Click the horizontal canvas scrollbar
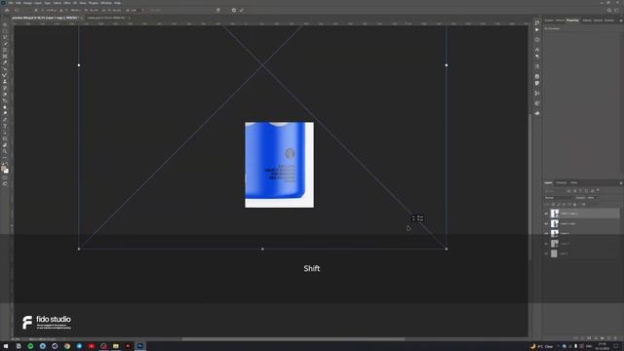Image resolution: width=624 pixels, height=351 pixels. tap(293, 339)
